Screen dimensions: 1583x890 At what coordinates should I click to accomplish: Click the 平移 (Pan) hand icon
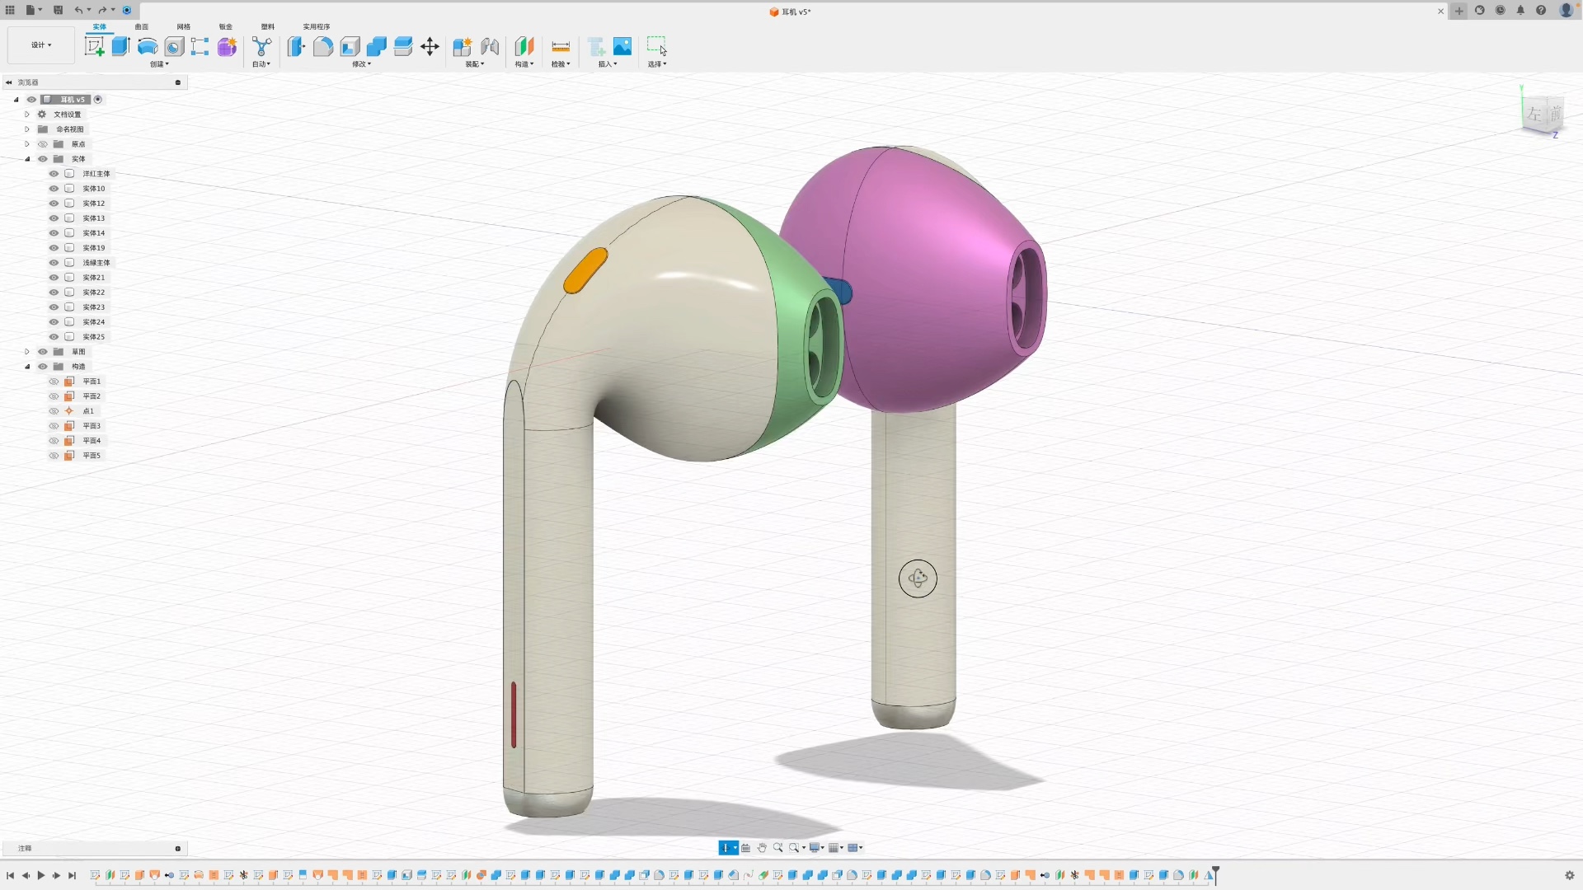762,847
